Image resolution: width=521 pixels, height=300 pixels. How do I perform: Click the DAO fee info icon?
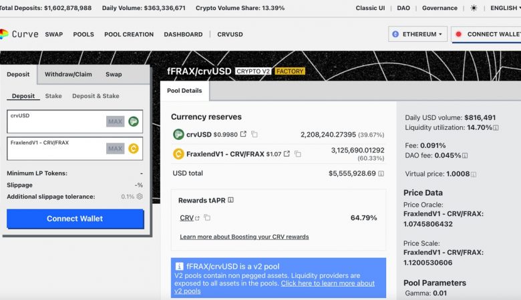(465, 155)
